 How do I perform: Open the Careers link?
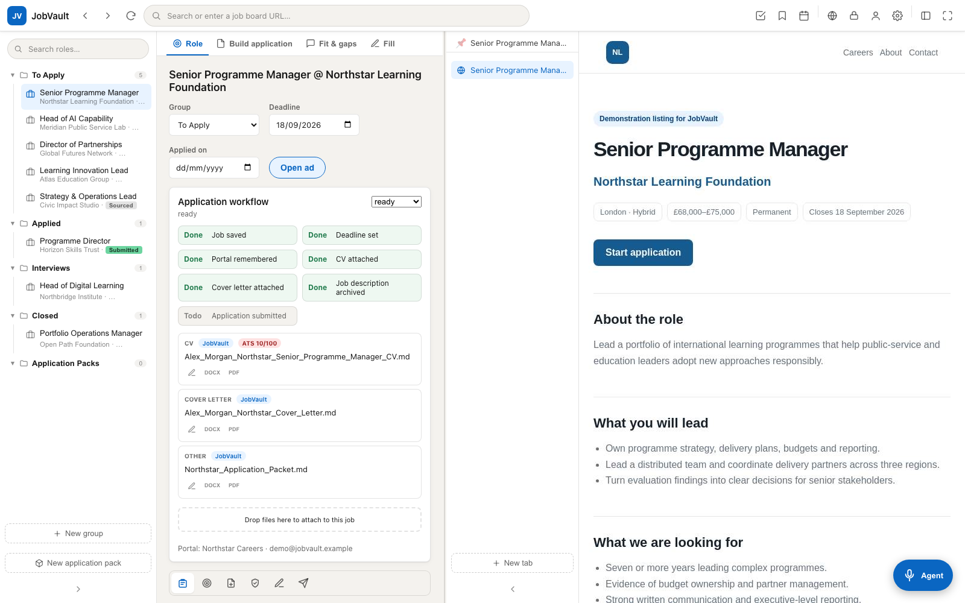(858, 52)
